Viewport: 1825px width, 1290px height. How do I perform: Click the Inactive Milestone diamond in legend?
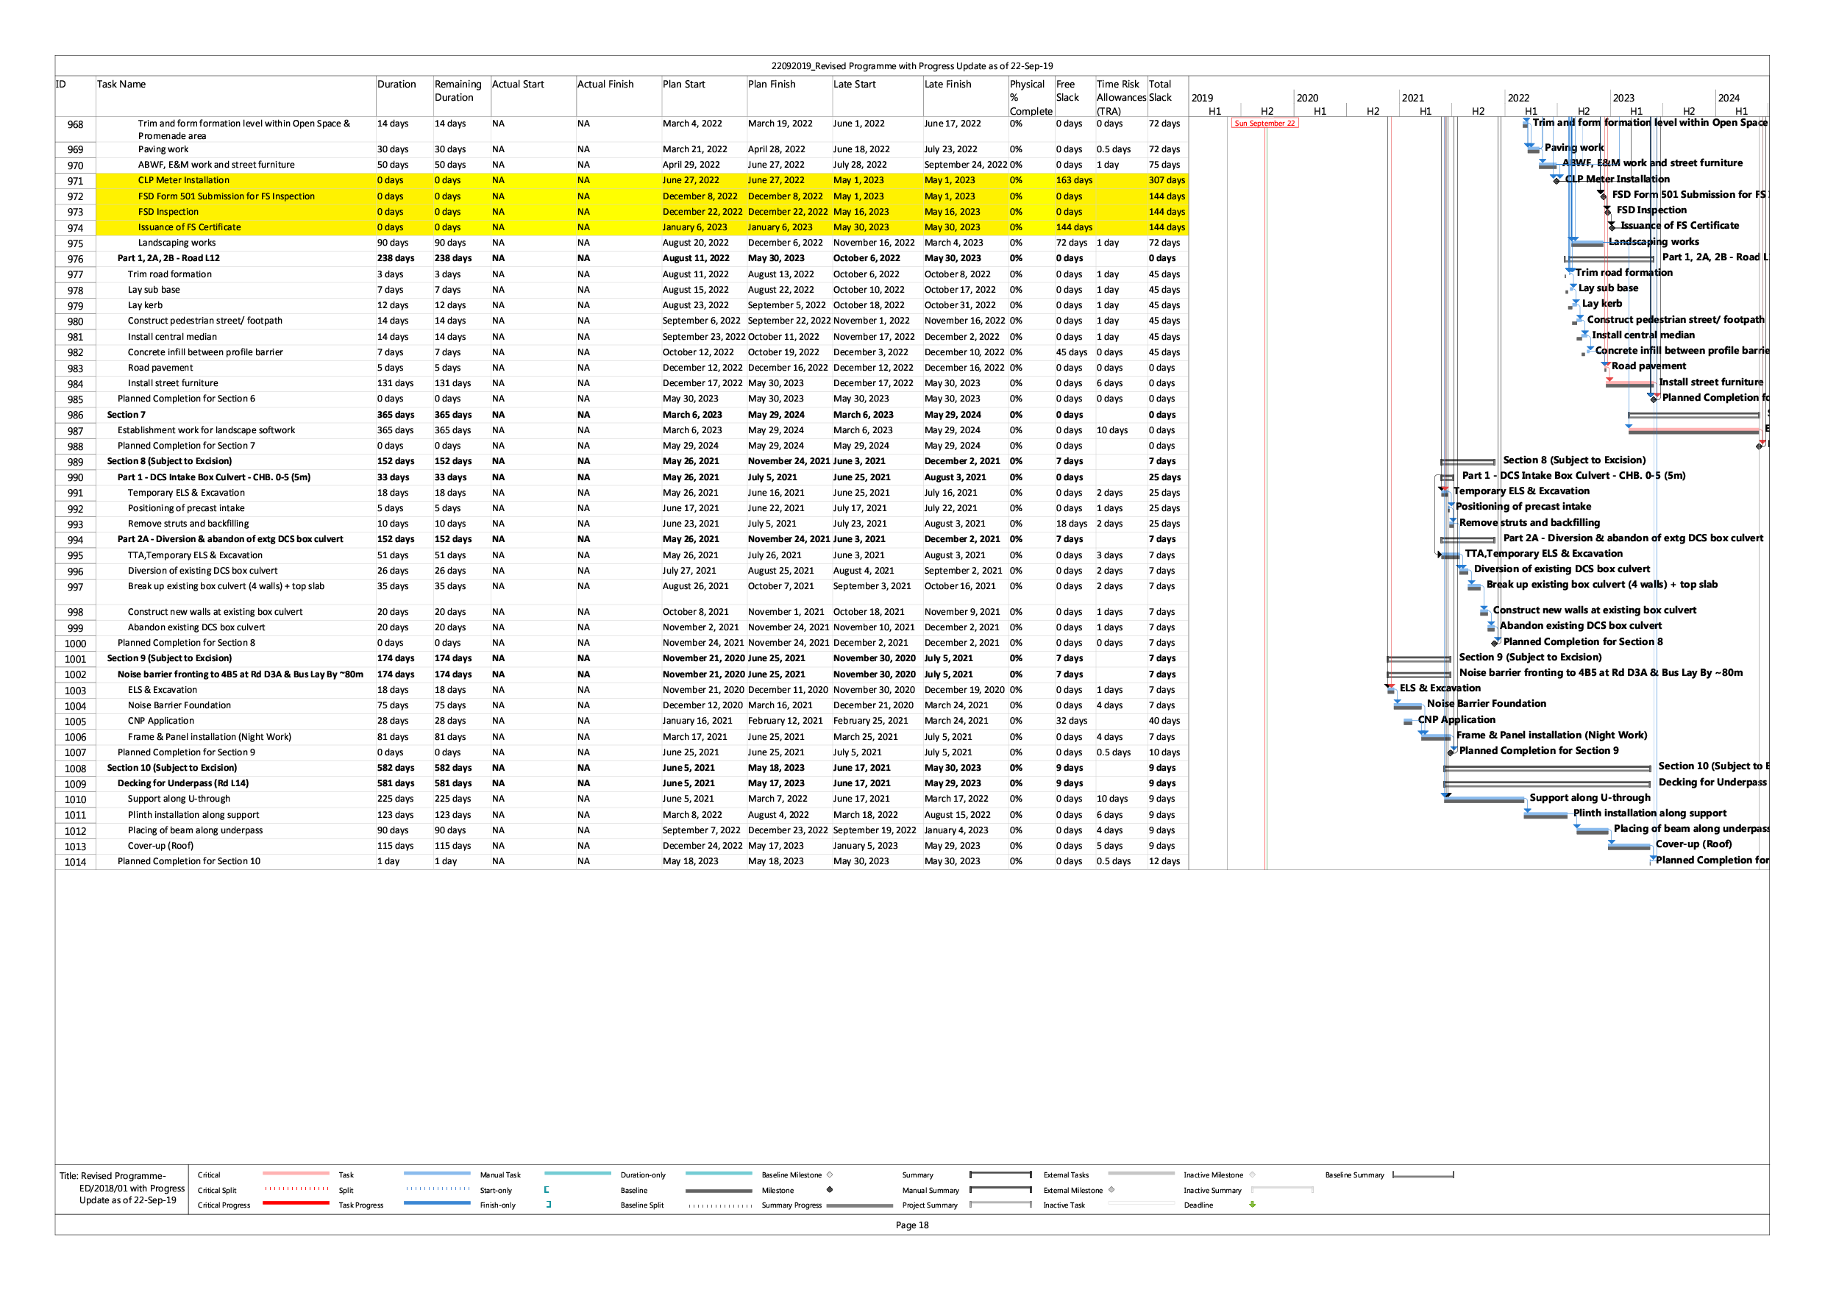pyautogui.click(x=1252, y=1175)
